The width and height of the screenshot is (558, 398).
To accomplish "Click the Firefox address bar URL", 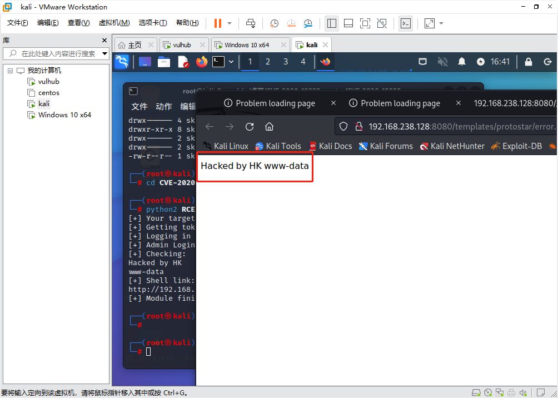I will [462, 126].
